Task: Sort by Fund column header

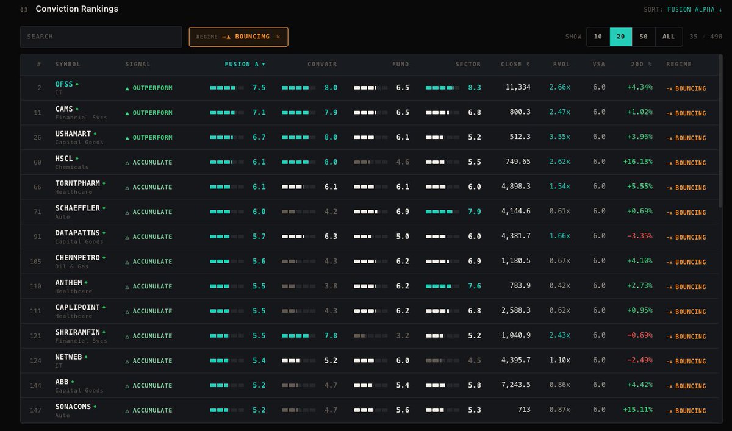Action: coord(400,64)
